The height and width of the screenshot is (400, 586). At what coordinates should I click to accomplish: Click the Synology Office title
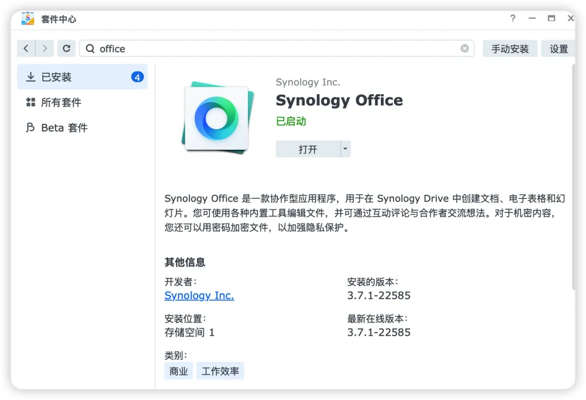click(339, 100)
